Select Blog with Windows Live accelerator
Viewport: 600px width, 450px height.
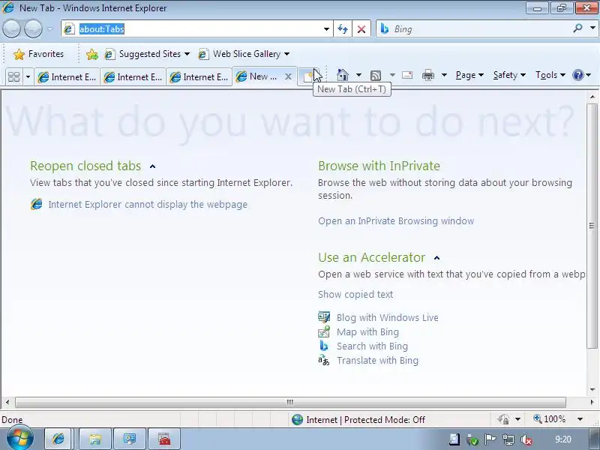pos(387,317)
